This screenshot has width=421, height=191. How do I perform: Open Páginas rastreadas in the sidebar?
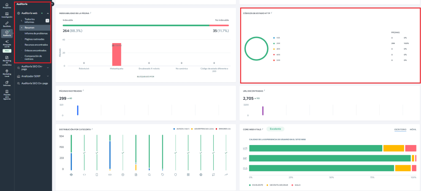pos(35,39)
